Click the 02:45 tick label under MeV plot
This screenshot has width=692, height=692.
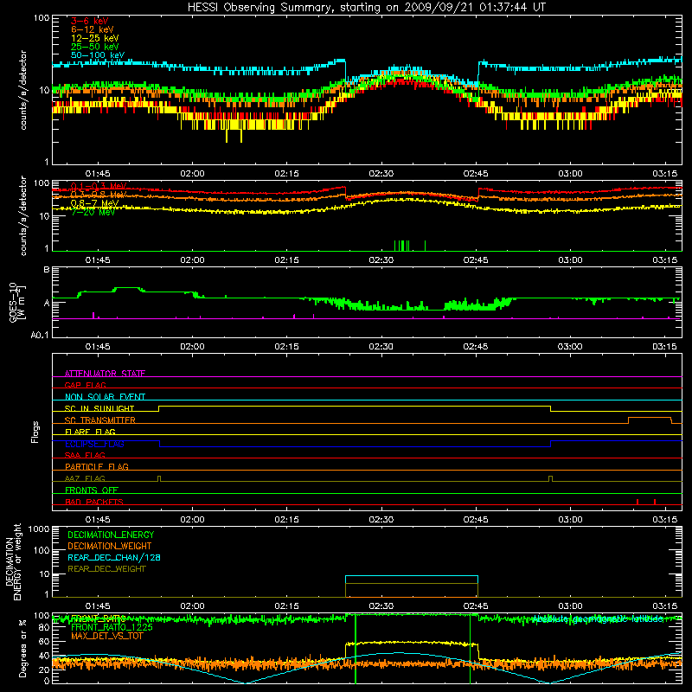(476, 260)
